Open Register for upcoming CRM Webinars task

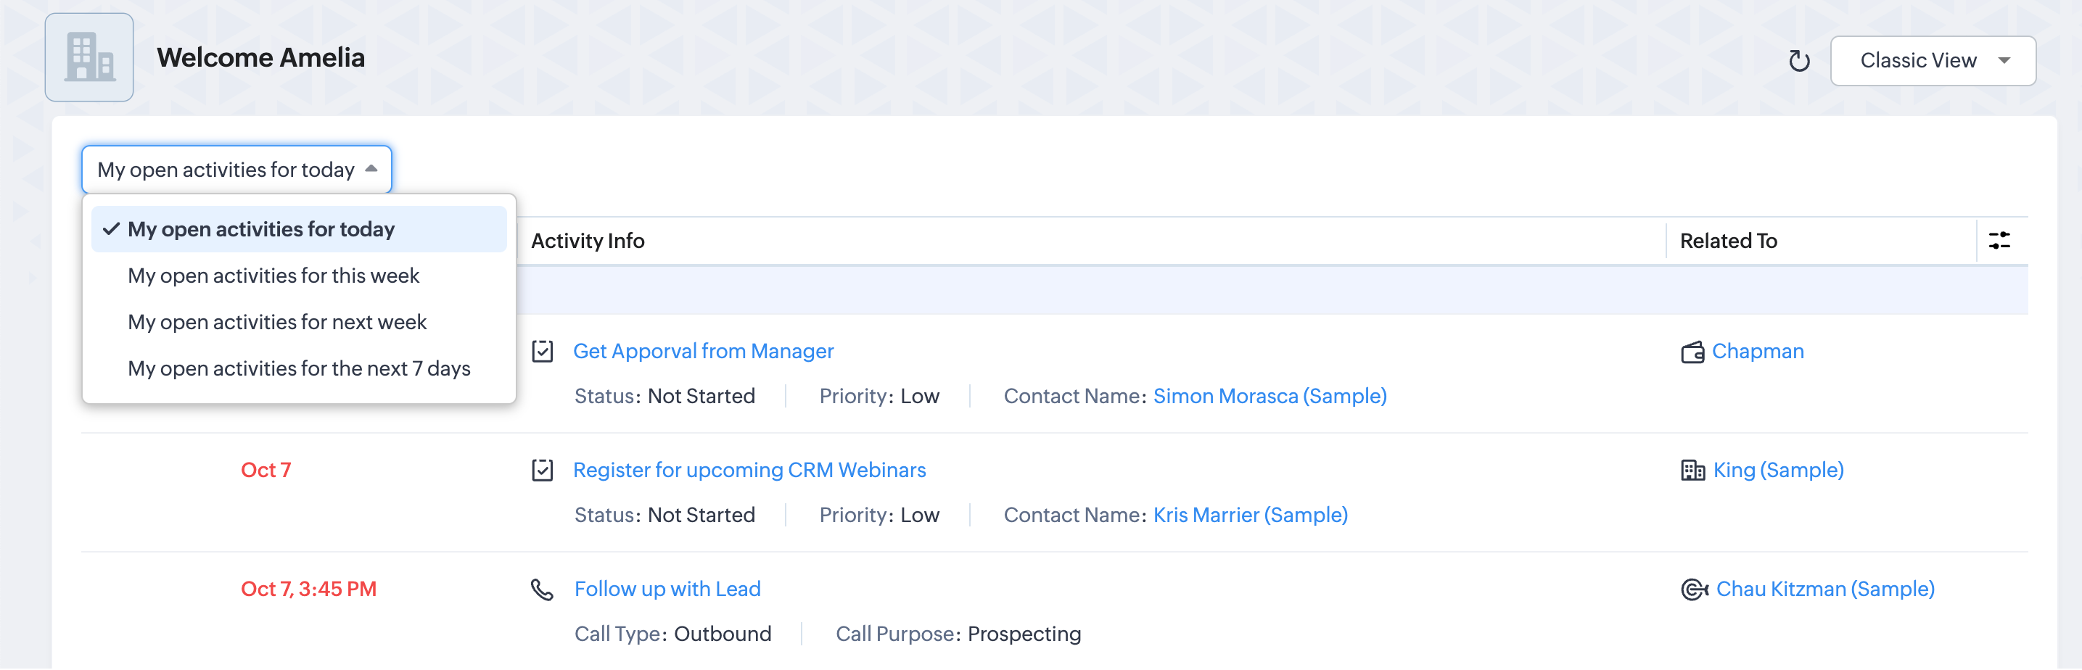749,471
